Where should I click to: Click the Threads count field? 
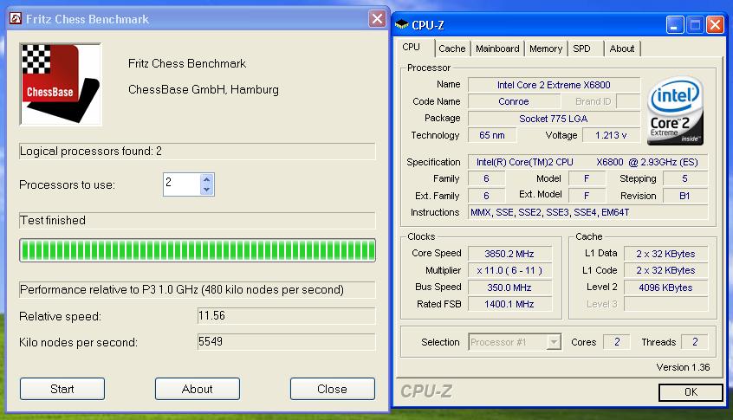click(695, 342)
